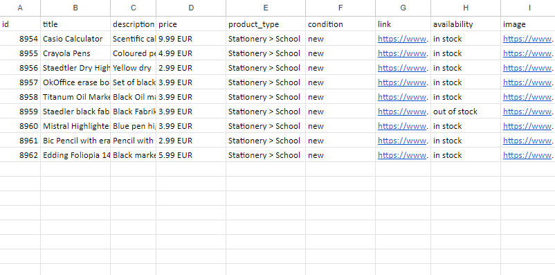
Task: Select the Casio Calculator title cell
Action: 75,39
